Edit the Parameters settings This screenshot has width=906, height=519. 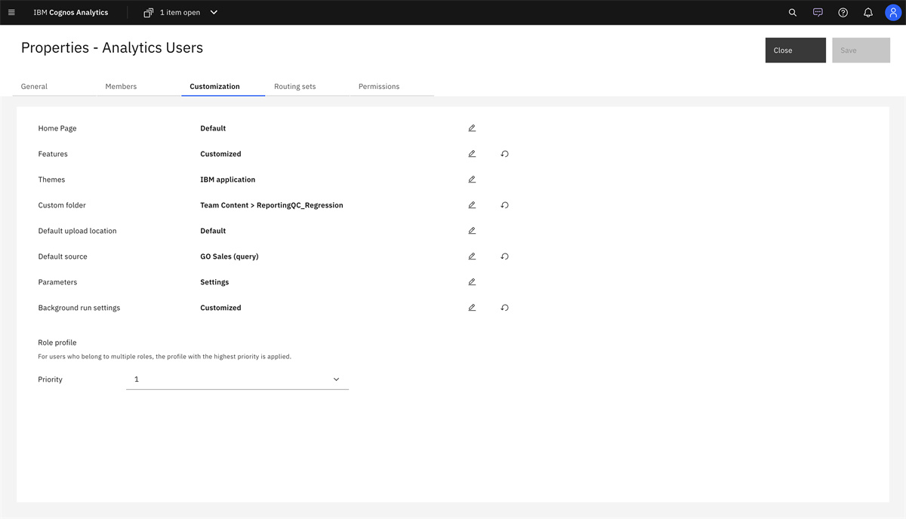click(472, 282)
